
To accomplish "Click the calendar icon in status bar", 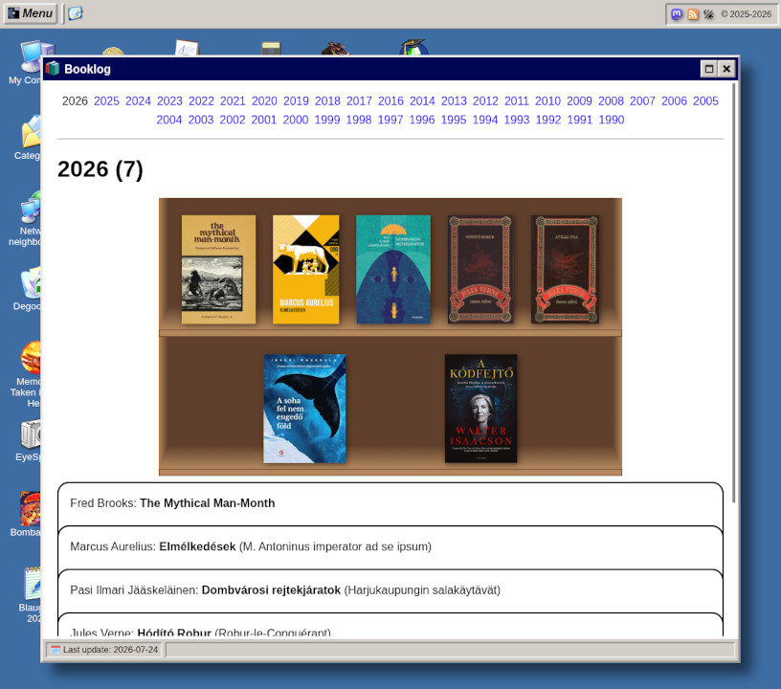I will (x=56, y=650).
